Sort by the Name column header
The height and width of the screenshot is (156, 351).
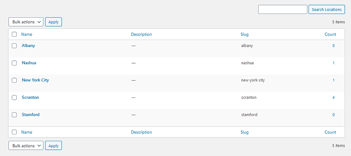point(27,34)
